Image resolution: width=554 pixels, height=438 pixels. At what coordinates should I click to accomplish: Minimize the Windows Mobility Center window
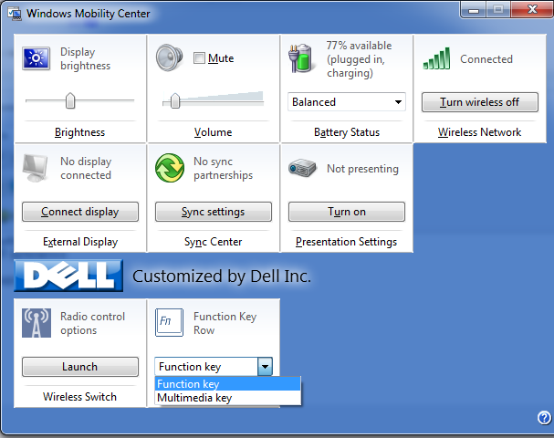click(x=474, y=10)
